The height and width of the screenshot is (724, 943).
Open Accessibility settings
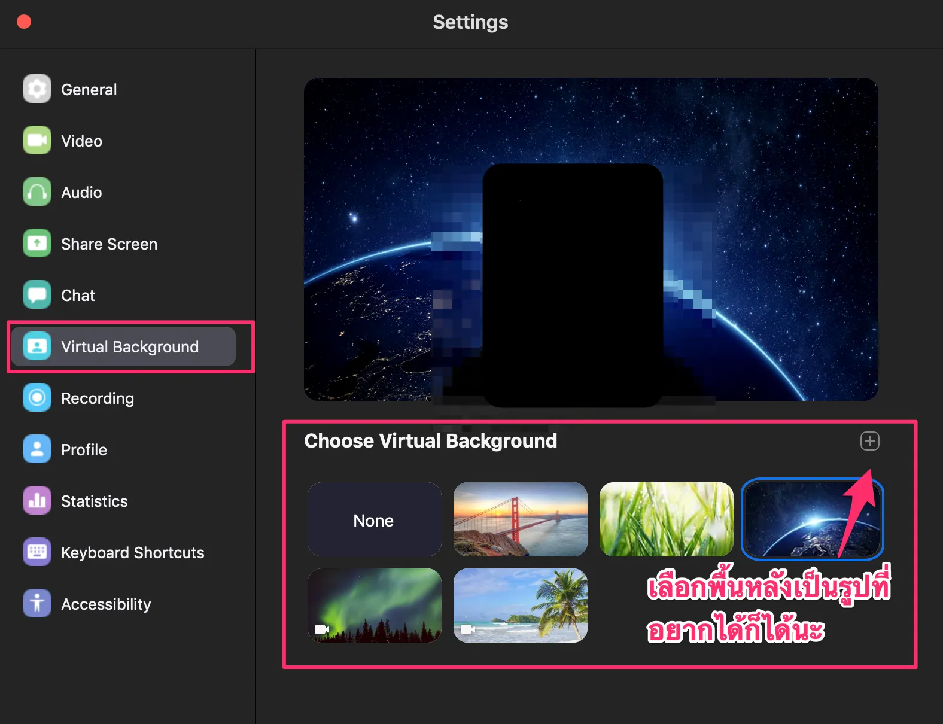pos(123,604)
